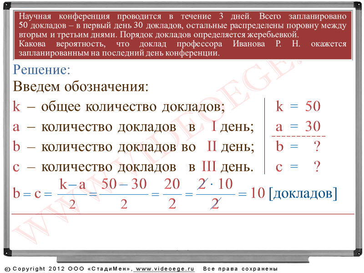
Task: Select the "Решение:" heading
Action: click(41, 70)
